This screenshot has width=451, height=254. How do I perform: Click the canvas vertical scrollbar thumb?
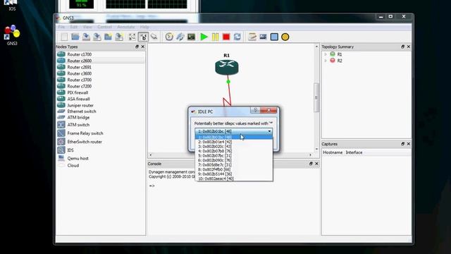click(316, 97)
